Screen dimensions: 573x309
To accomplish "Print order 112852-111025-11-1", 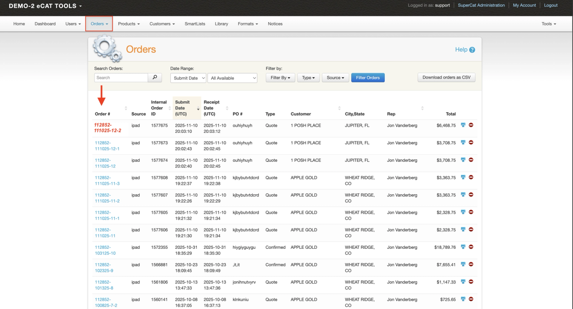I will pyautogui.click(x=463, y=212).
